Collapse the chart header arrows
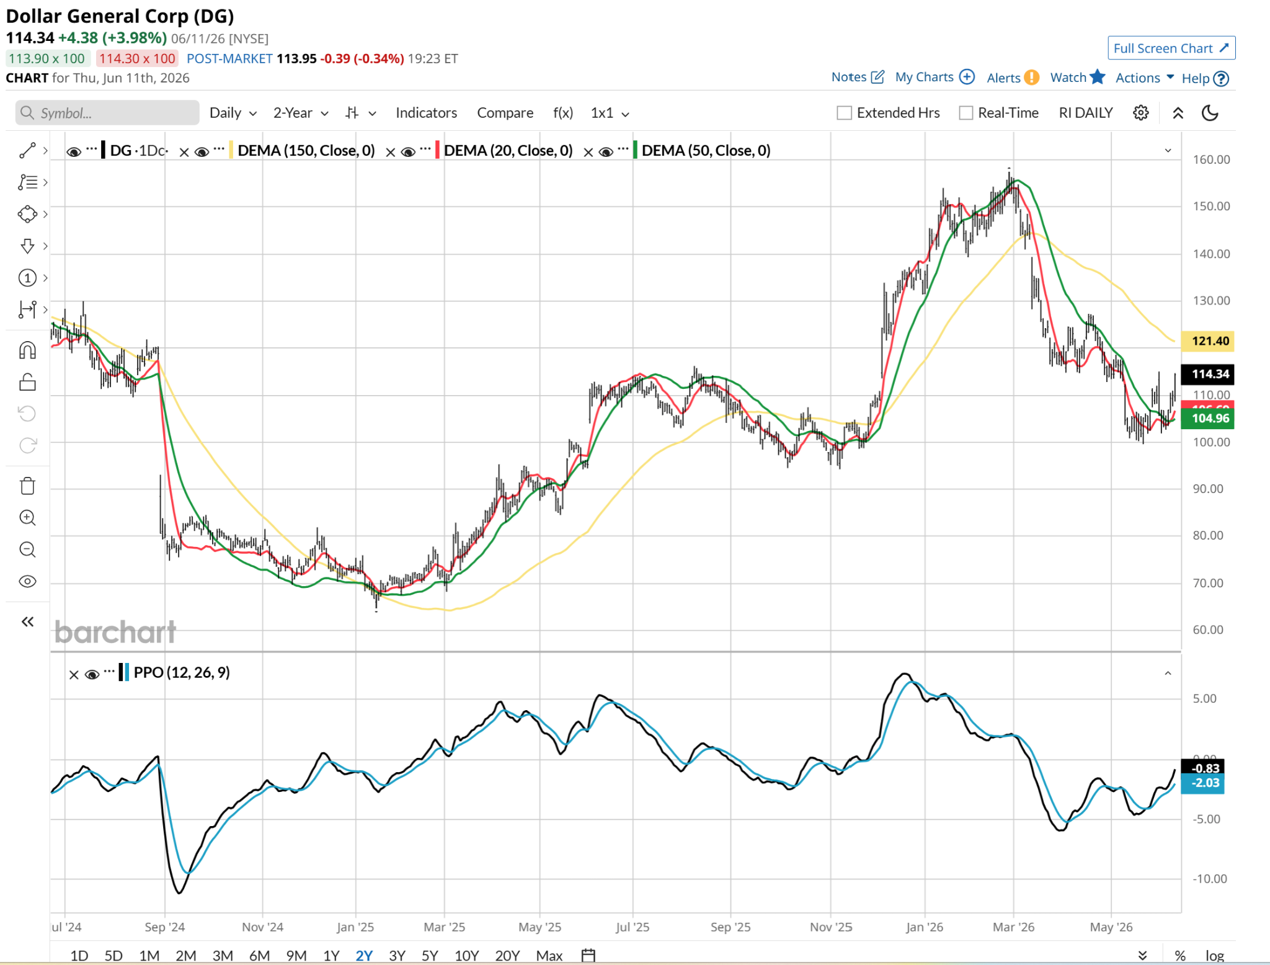The height and width of the screenshot is (965, 1270). pyautogui.click(x=1178, y=113)
